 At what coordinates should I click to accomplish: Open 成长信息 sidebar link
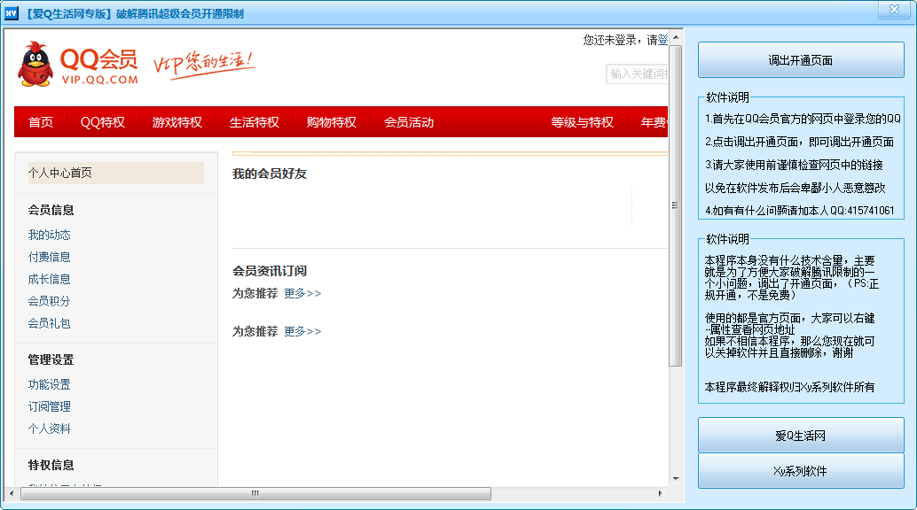(49, 279)
